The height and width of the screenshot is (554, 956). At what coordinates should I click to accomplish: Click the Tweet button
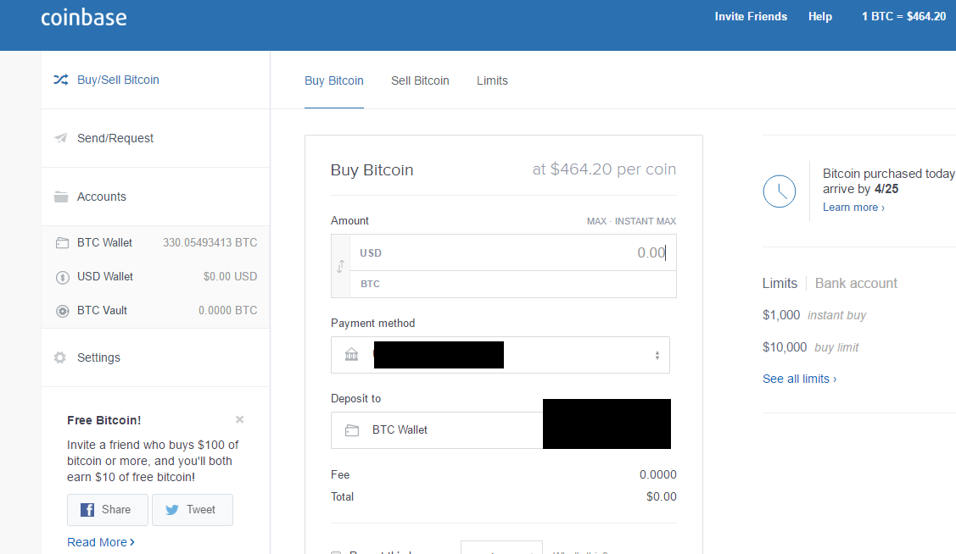click(192, 510)
